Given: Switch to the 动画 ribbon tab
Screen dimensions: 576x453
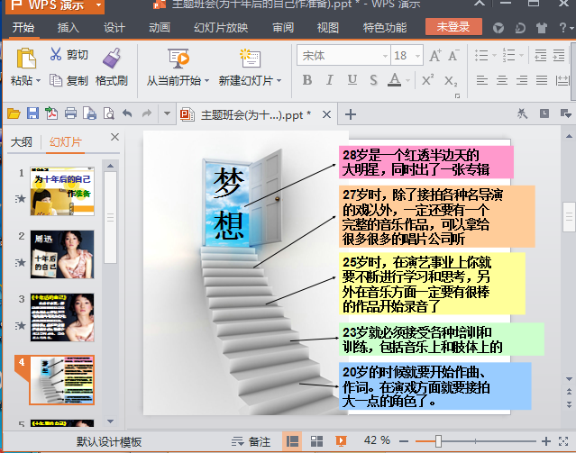Looking at the screenshot, I should click(160, 28).
